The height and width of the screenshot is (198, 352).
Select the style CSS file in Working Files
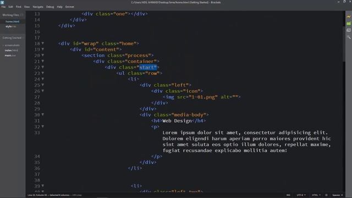(x=10, y=26)
